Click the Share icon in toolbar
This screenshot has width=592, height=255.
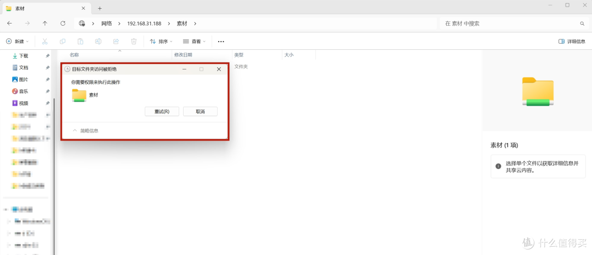[x=116, y=42]
